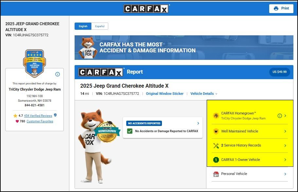298x192 pixels.
Task: Open the Customer Favorites link
Action: pyautogui.click(x=40, y=121)
